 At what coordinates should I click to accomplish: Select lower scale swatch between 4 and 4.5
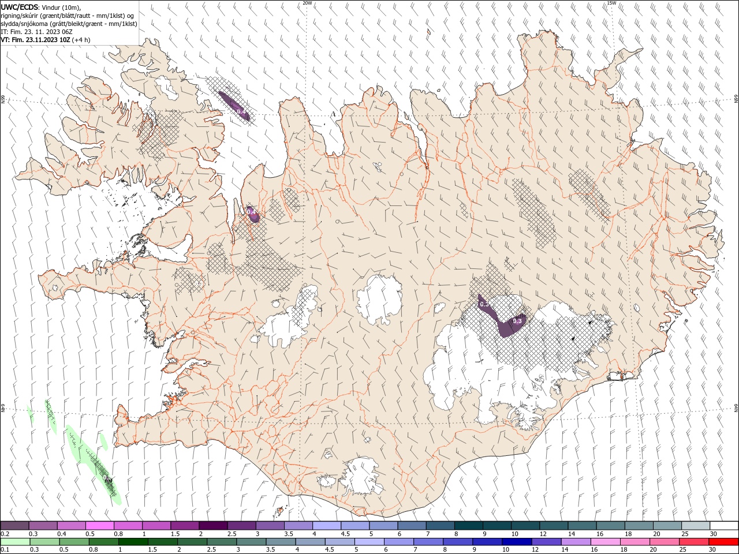(x=310, y=542)
